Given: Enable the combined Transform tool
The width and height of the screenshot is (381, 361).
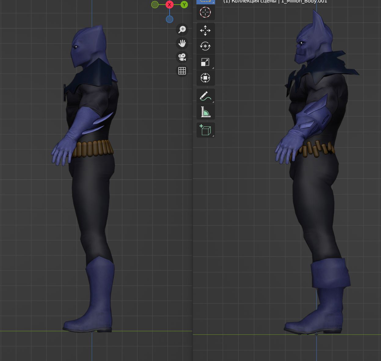Looking at the screenshot, I should pyautogui.click(x=205, y=78).
